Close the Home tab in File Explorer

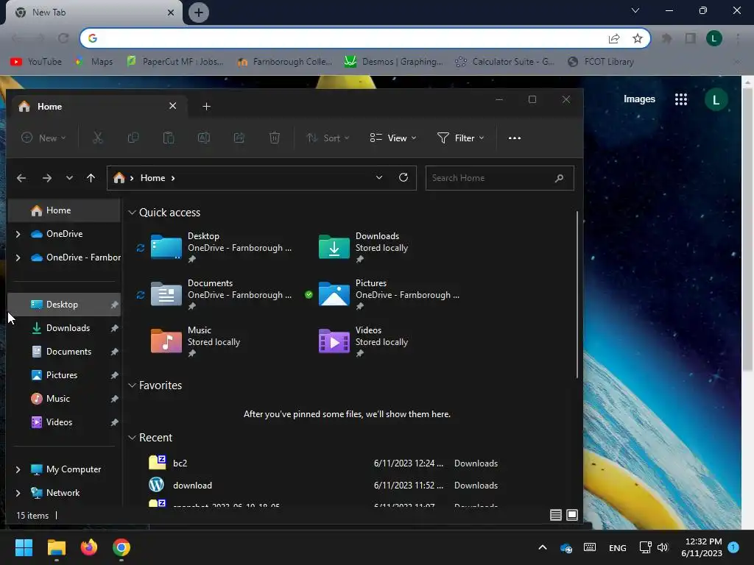pyautogui.click(x=172, y=106)
